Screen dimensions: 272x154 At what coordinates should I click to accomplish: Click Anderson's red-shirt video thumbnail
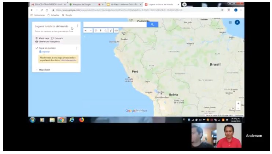pyautogui.click(x=229, y=135)
